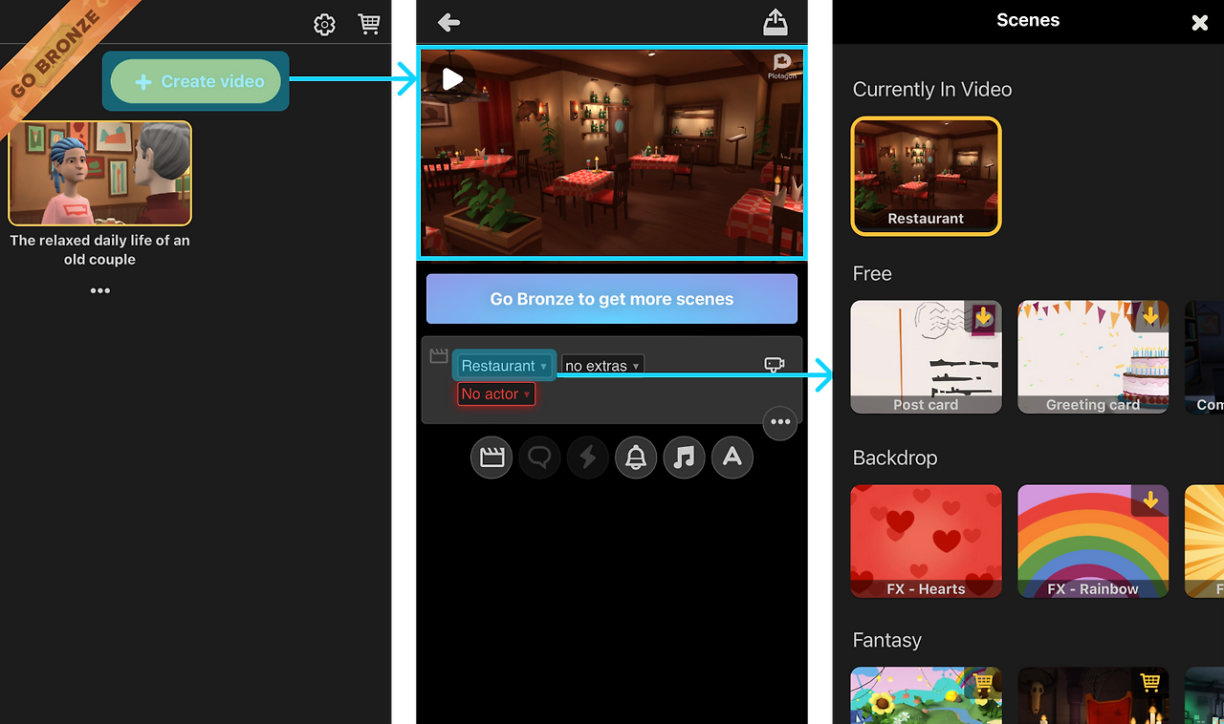Open the scene row more options button
This screenshot has width=1224, height=724.
pyautogui.click(x=780, y=422)
